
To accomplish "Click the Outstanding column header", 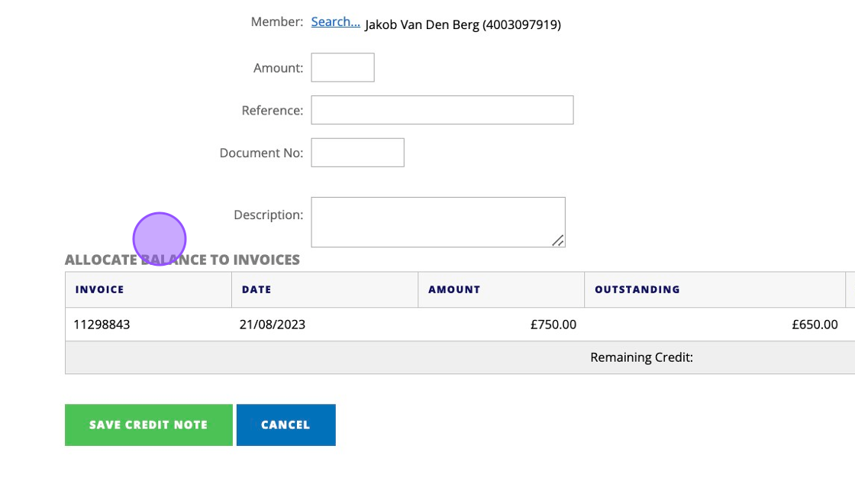I will point(637,289).
